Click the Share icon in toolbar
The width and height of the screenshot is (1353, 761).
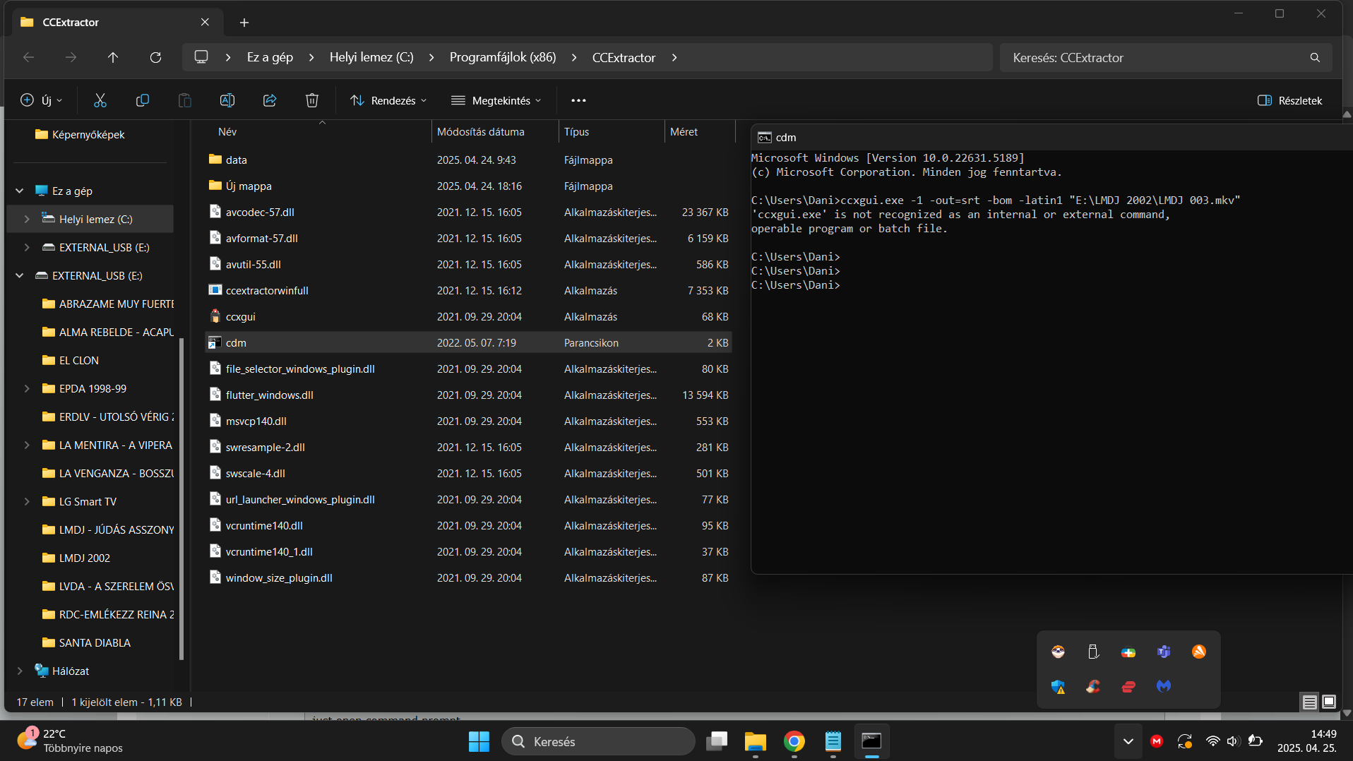pyautogui.click(x=270, y=100)
